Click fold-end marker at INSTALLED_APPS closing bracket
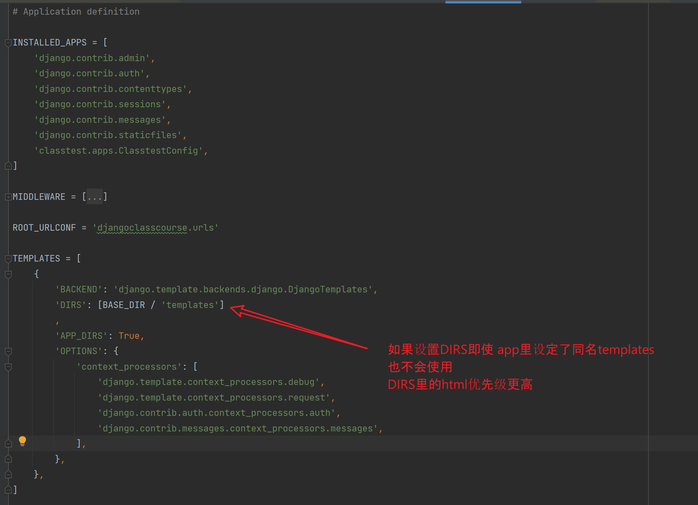 (8, 166)
